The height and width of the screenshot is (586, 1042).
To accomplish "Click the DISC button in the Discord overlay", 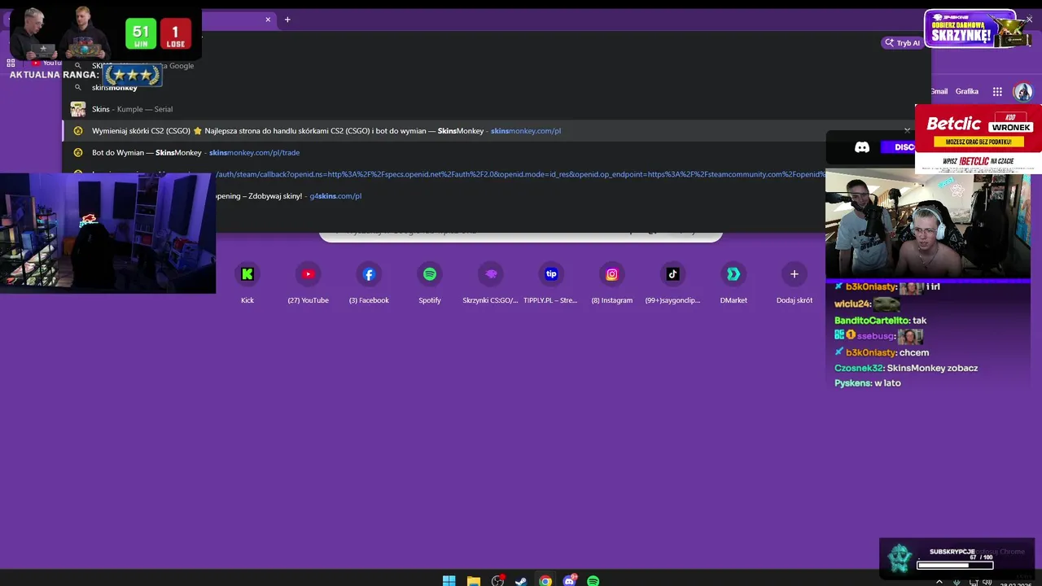I will pyautogui.click(x=898, y=147).
